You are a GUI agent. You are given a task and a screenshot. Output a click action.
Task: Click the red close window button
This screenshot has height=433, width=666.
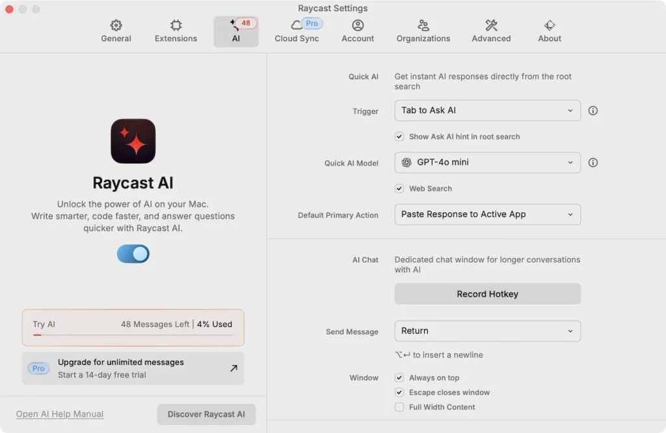click(9, 9)
